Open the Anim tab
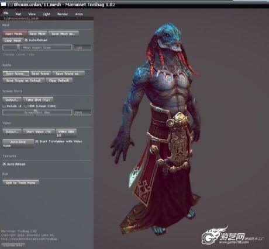 tap(79, 14)
